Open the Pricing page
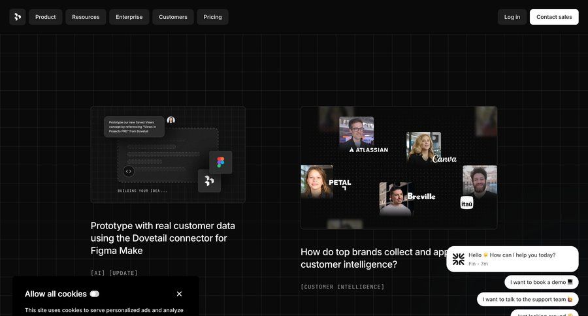This screenshot has width=588, height=316. point(212,17)
